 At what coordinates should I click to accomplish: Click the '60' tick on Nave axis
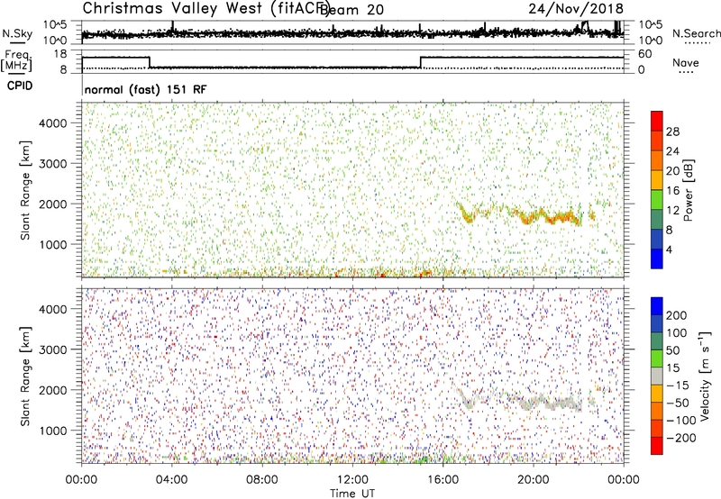(644, 54)
